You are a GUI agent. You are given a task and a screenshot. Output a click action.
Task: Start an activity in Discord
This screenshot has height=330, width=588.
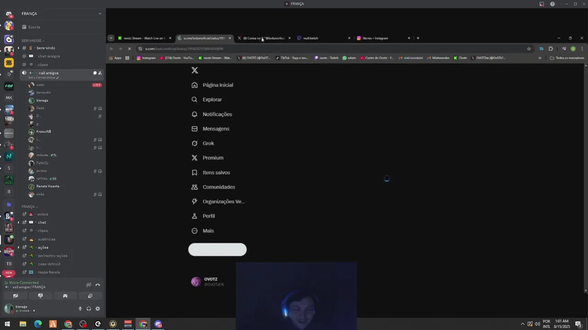[65, 296]
